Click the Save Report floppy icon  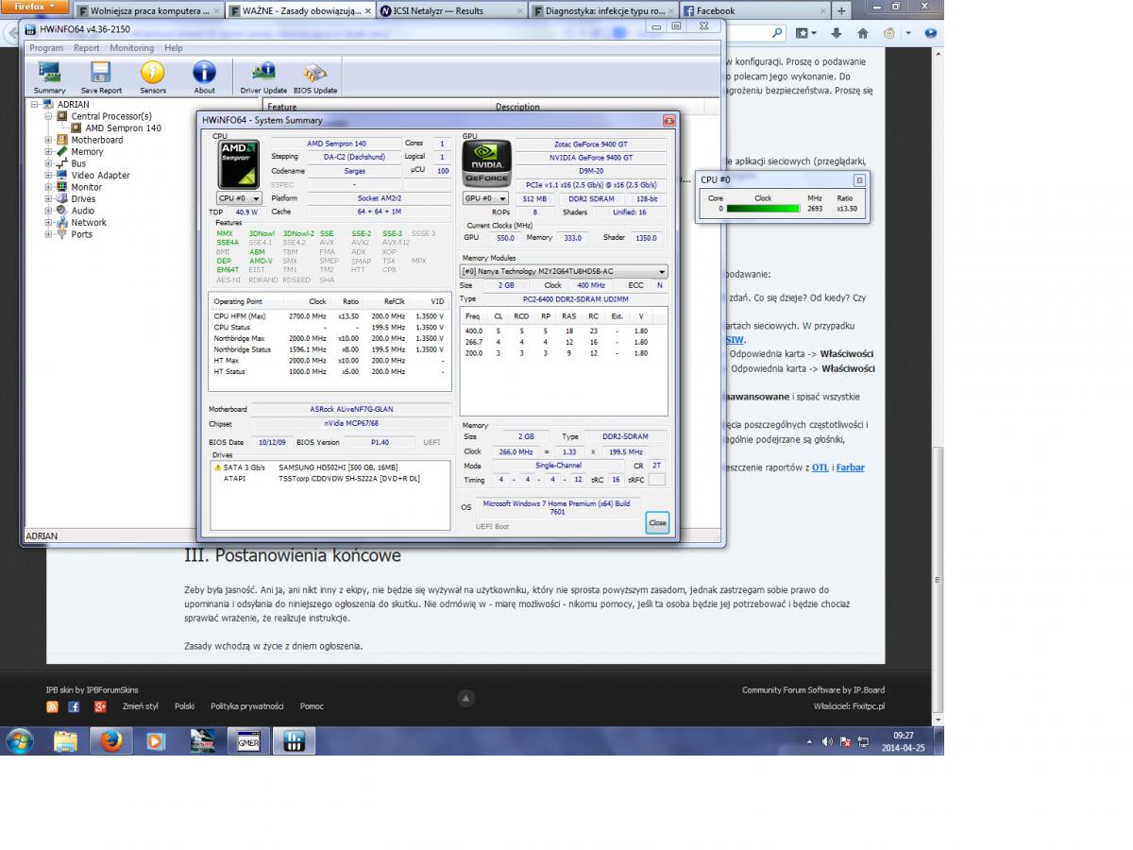[x=101, y=77]
